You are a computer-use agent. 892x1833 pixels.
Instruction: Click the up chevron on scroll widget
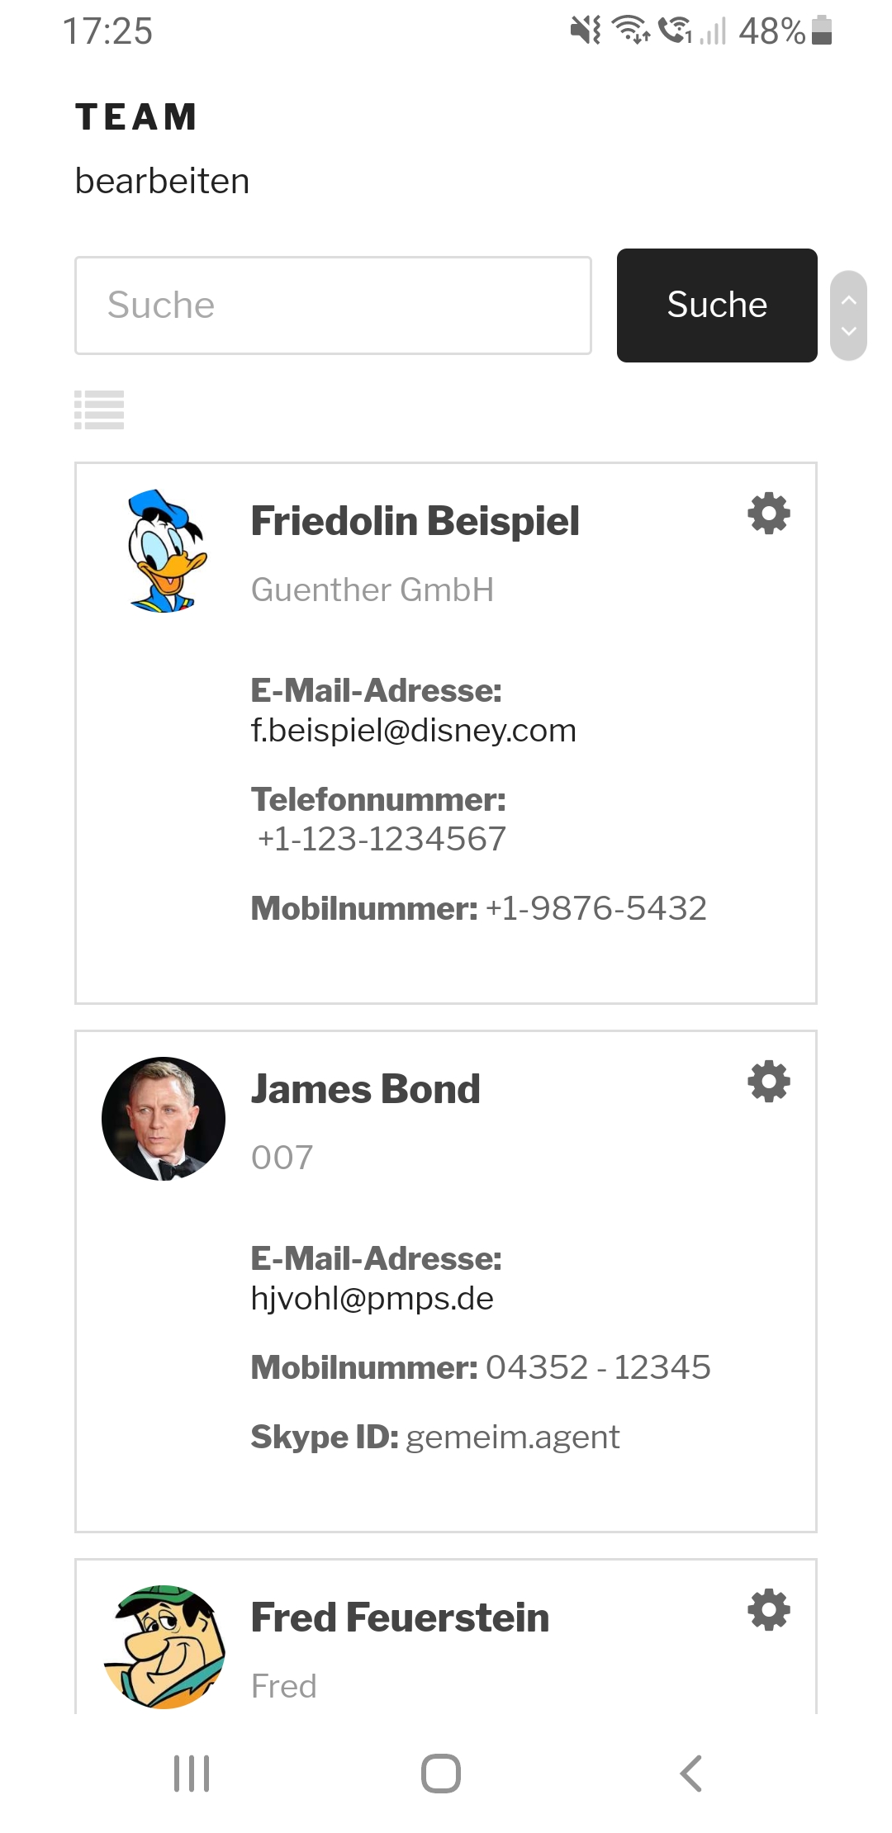[x=848, y=301]
